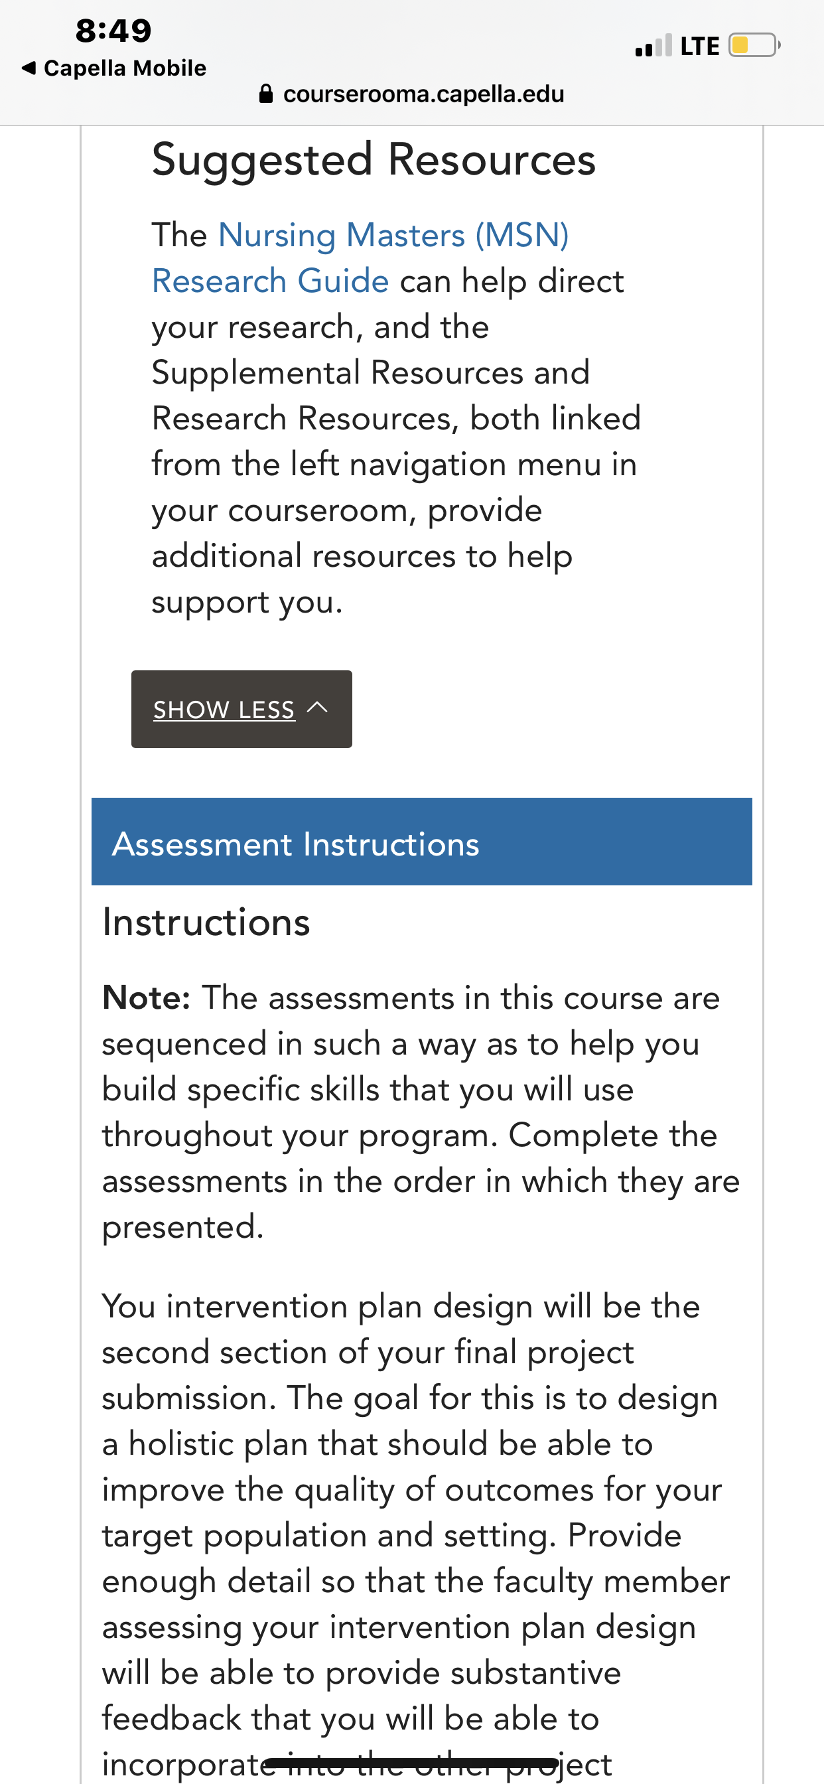
Task: Tap the upward chevron on Show Less
Action: tap(317, 707)
